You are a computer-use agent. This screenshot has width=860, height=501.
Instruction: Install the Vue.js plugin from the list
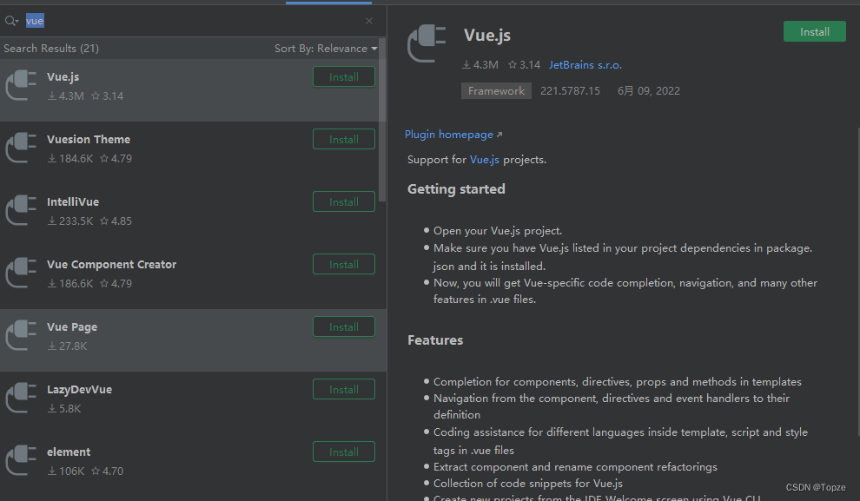tap(344, 76)
